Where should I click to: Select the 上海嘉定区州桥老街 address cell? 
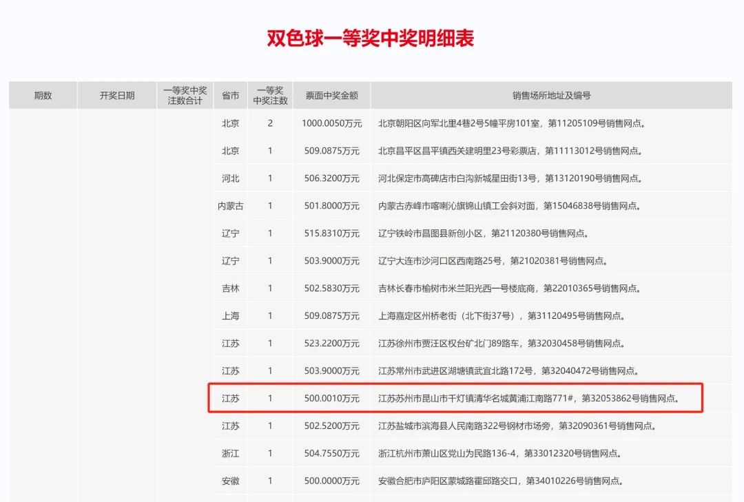tap(501, 316)
